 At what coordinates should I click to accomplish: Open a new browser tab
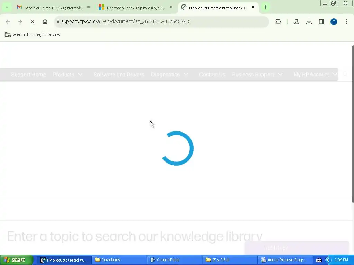(x=265, y=7)
